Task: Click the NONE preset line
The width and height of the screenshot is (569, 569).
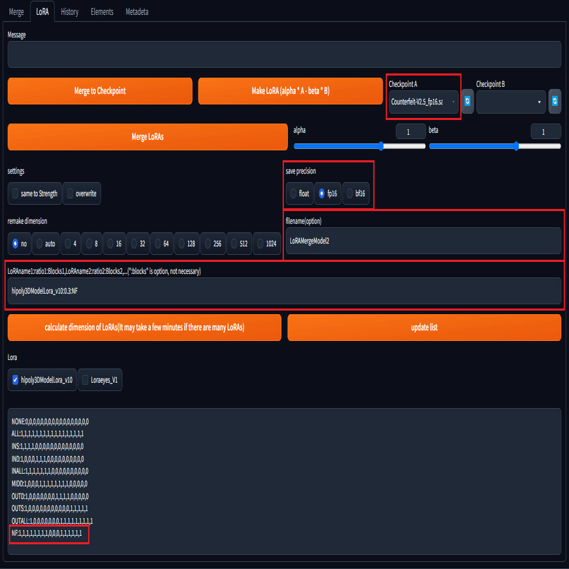Action: [x=50, y=421]
